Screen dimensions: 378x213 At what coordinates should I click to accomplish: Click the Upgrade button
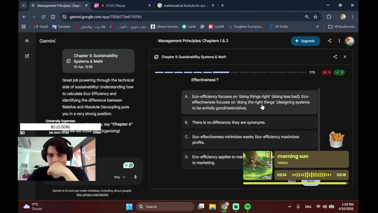pos(305,41)
